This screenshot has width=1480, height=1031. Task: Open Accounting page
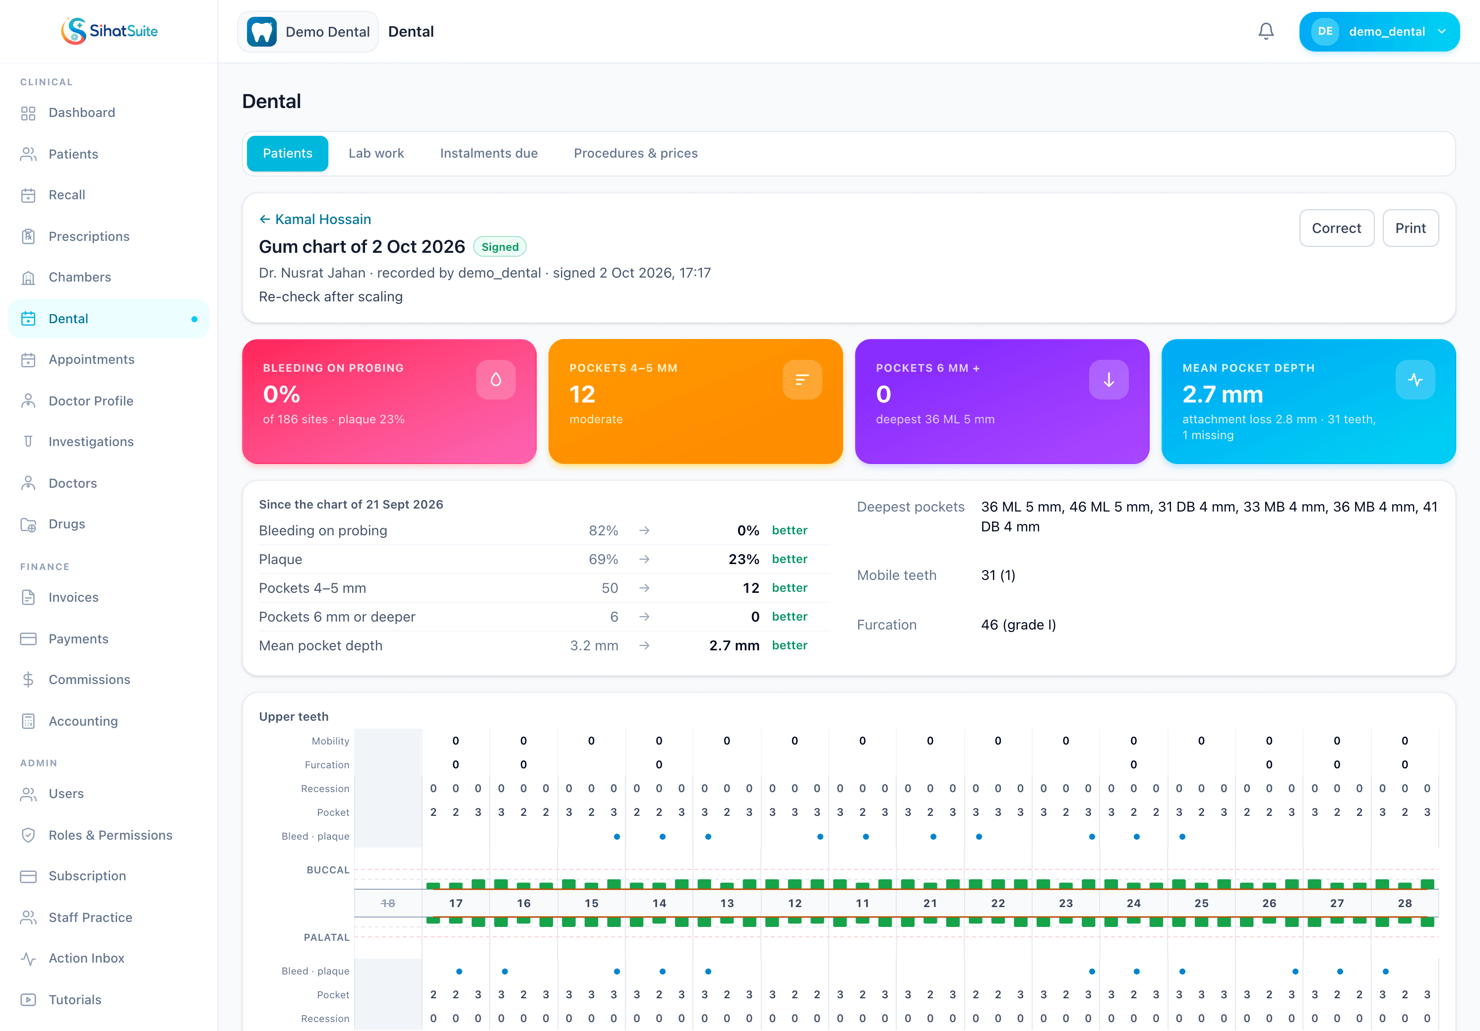[108, 721]
